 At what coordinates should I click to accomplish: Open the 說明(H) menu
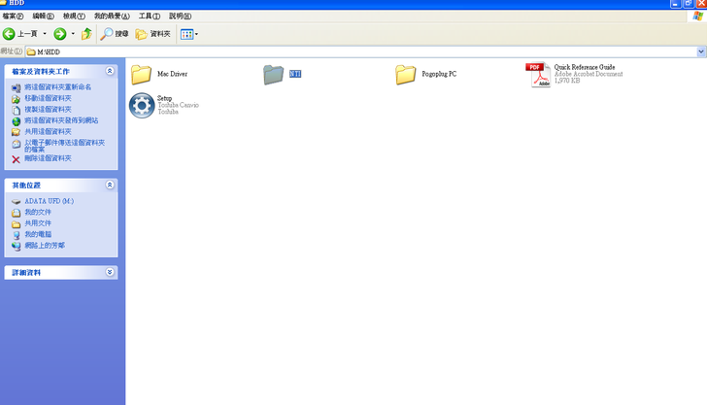tap(180, 17)
